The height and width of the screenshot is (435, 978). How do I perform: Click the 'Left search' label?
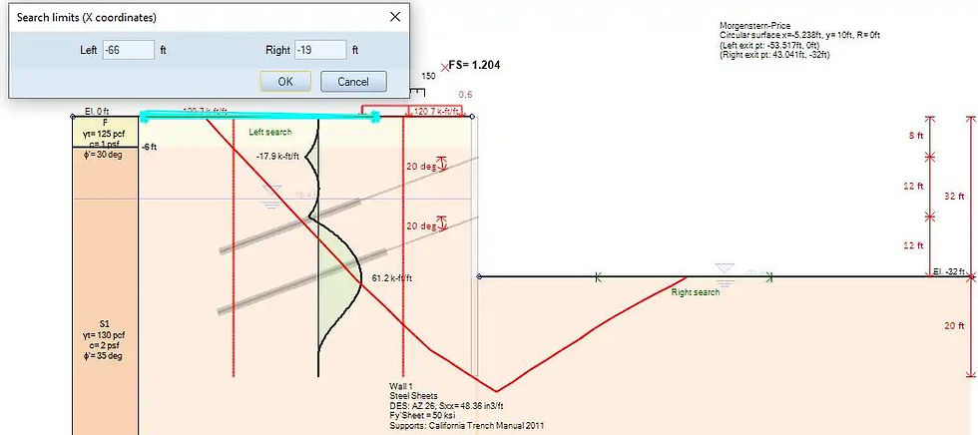coord(270,132)
